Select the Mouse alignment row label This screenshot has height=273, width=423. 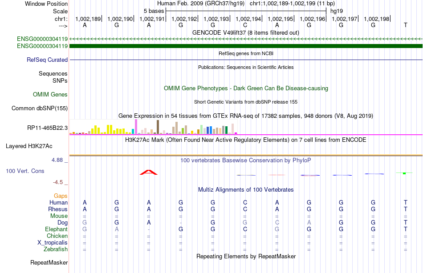59,216
